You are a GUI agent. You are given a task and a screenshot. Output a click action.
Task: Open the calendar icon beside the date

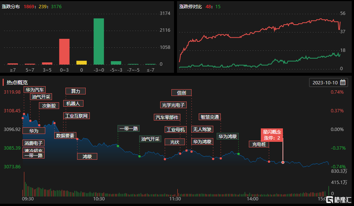click(343, 82)
